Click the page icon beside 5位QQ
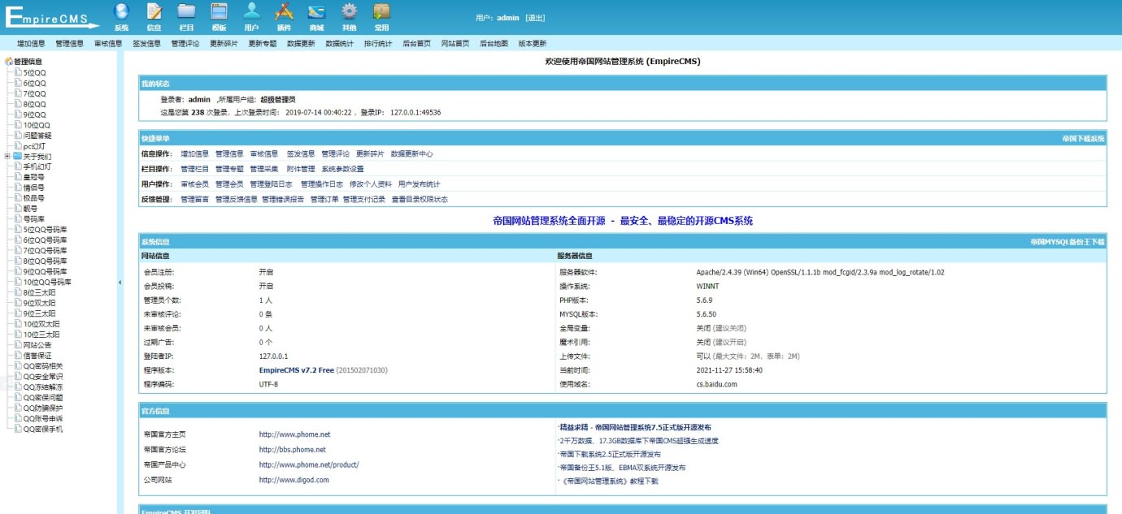This screenshot has width=1122, height=514. pyautogui.click(x=18, y=73)
